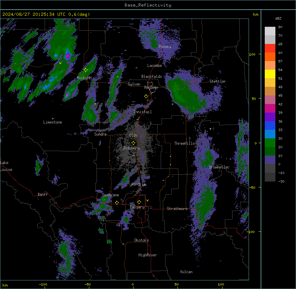
Task: Select the dBZ legend heading
Action: tap(278, 19)
